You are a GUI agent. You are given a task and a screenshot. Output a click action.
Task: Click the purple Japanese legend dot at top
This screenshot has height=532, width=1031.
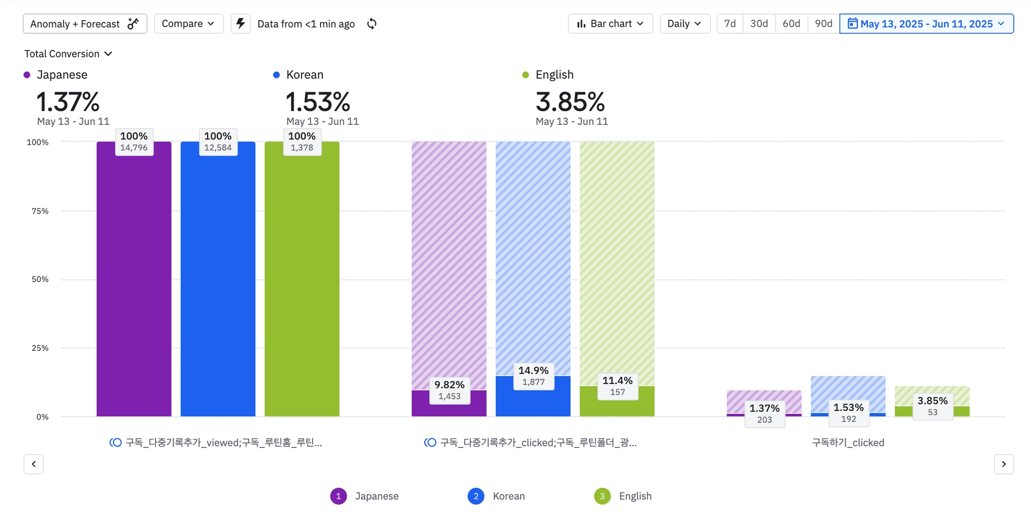[x=27, y=75]
